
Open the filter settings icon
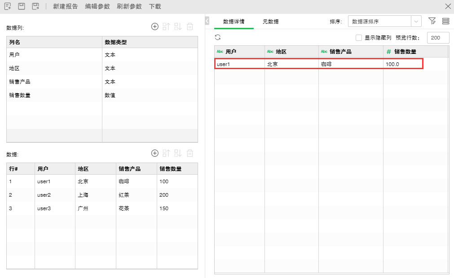point(432,21)
